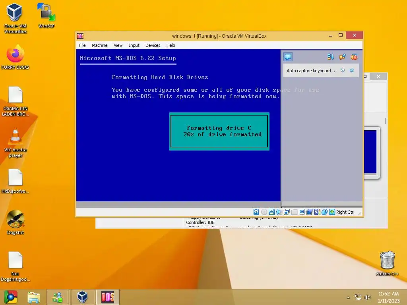Open the View menu

118,45
